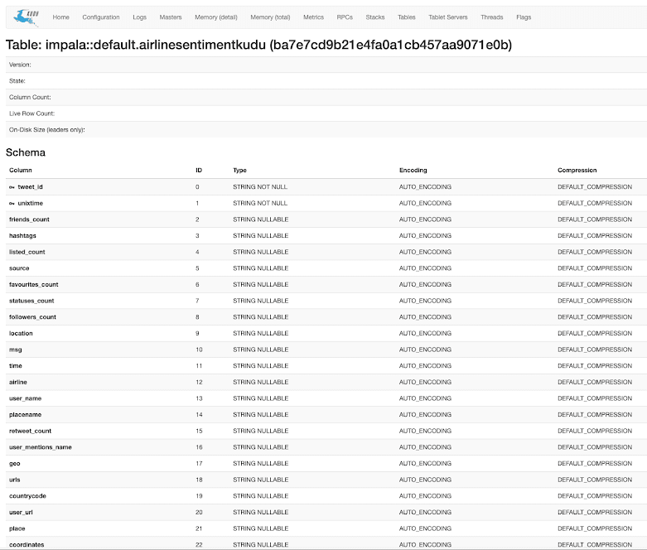
Task: Select the followers_count column name
Action: [x=32, y=317]
